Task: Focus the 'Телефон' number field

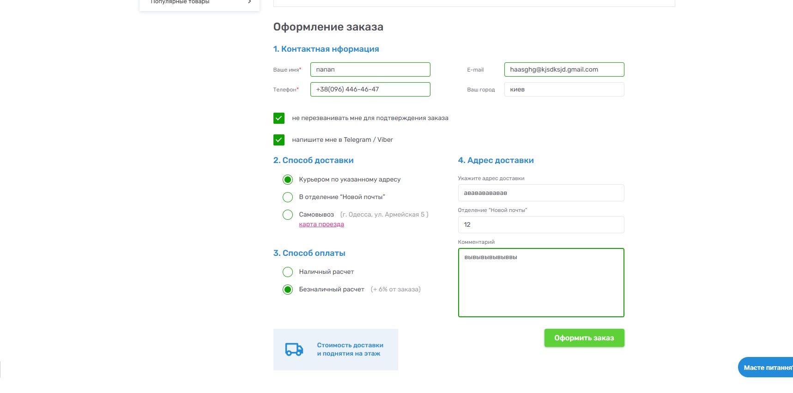Action: (370, 90)
